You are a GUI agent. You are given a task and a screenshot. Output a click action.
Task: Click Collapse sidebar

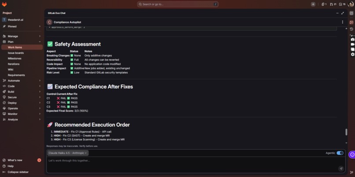[18, 172]
